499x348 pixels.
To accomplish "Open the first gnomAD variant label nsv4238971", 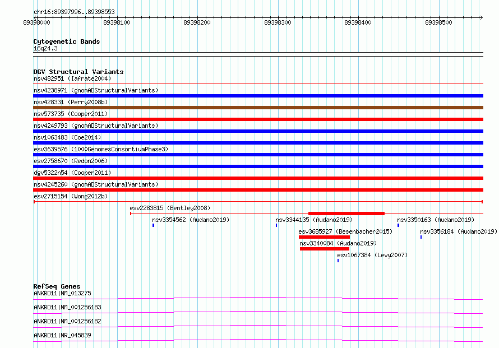I will [96, 90].
